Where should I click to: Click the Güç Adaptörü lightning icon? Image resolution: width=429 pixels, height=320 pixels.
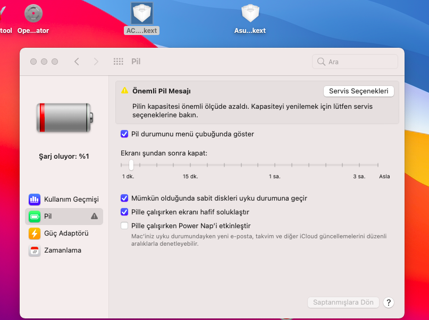(x=35, y=233)
